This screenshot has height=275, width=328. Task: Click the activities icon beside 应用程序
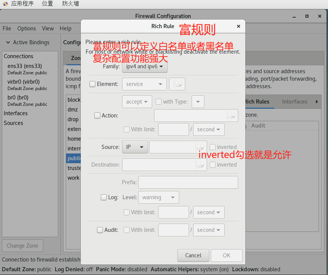5,4
